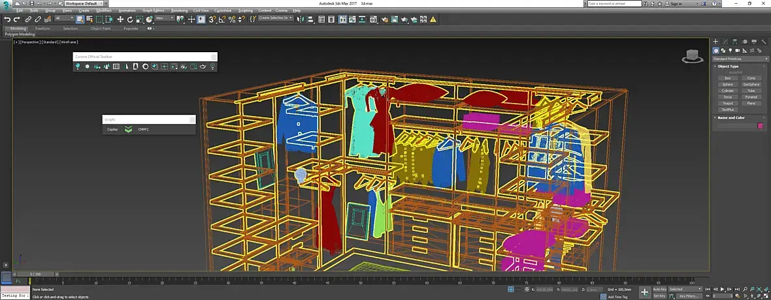Screen dimensions: 771x300
Task: Click the Teapot primitive button
Action: (727, 103)
